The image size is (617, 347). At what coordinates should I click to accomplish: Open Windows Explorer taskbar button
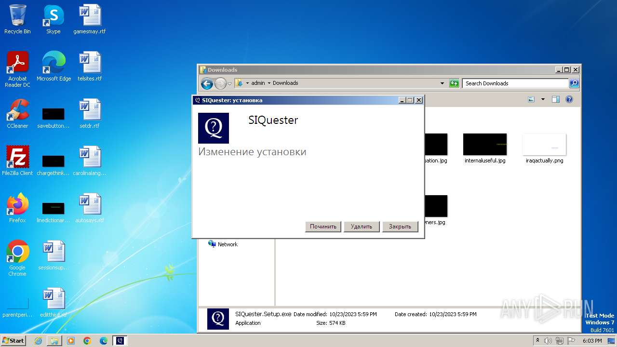click(x=54, y=341)
